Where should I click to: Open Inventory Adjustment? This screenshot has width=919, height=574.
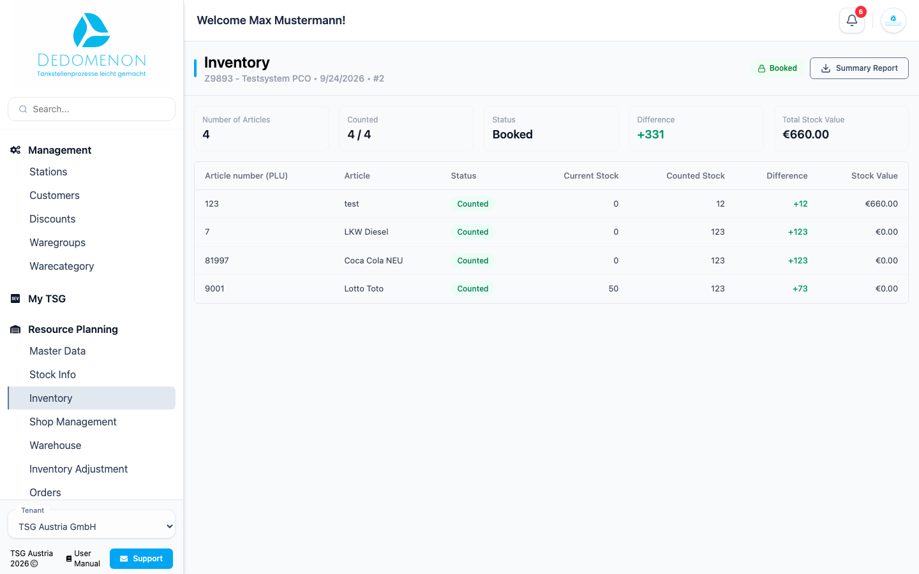tap(78, 469)
